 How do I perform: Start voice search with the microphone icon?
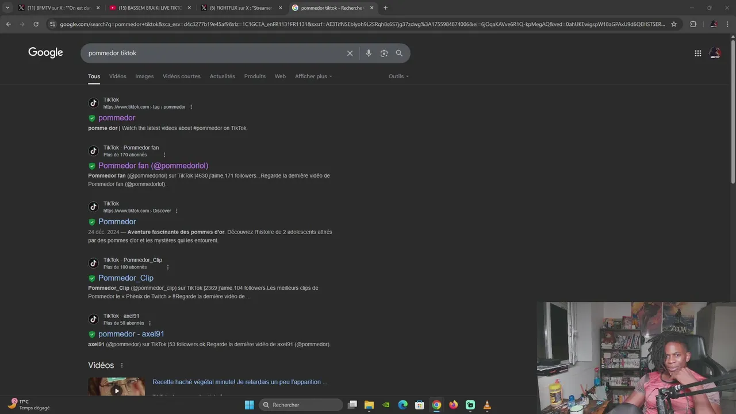369,53
